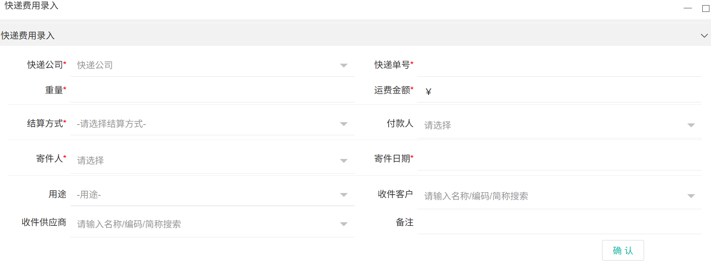This screenshot has width=711, height=263.
Task: Collapse the 快递费用录入 panel chevron
Action: (x=704, y=36)
